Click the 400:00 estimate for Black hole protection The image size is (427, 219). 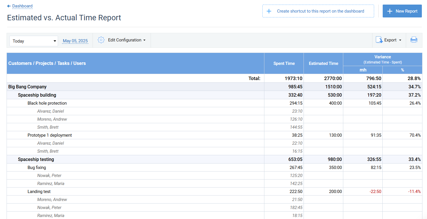336,103
